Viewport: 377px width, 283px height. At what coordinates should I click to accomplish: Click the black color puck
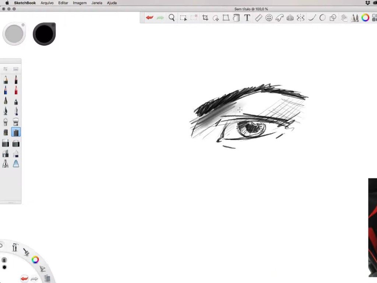pyautogui.click(x=44, y=34)
